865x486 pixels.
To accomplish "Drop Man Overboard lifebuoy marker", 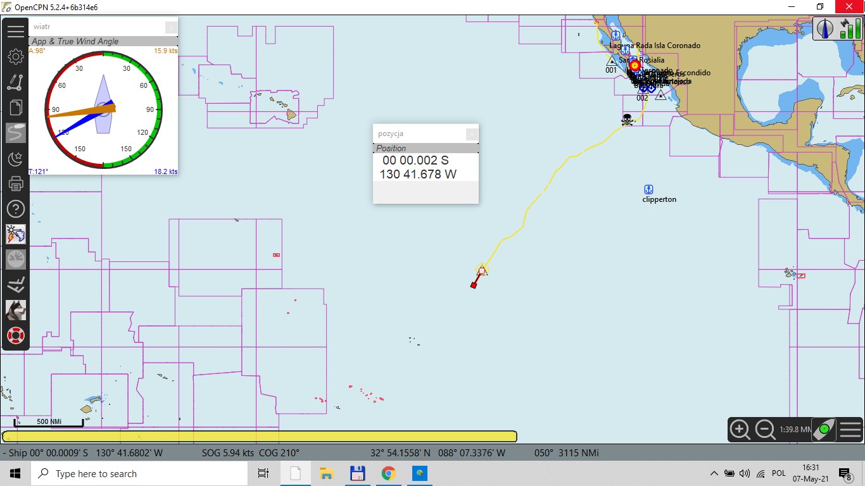I will [x=16, y=335].
